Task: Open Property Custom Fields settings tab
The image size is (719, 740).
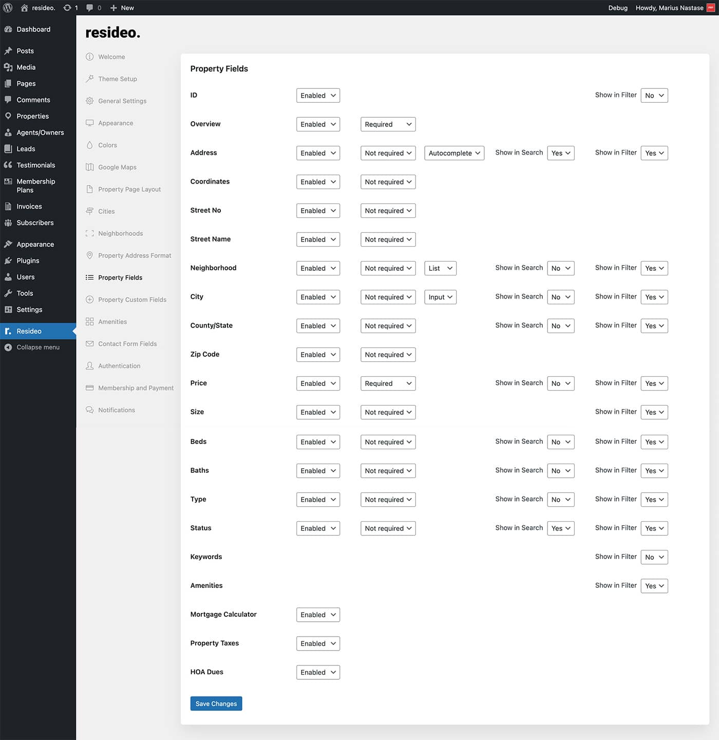Action: tap(132, 300)
